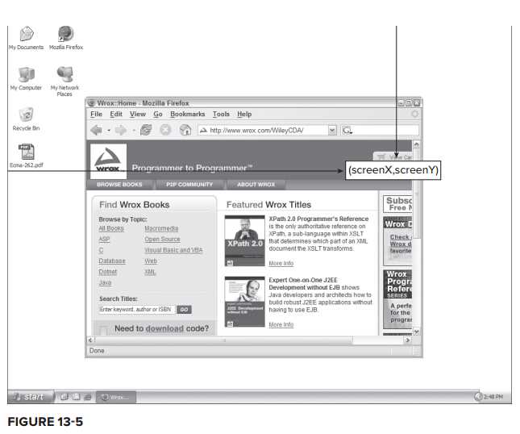Image resolution: width=520 pixels, height=434 pixels.
Task: Click the XPath 2.0 book cover thumbnail
Action: tap(245, 241)
